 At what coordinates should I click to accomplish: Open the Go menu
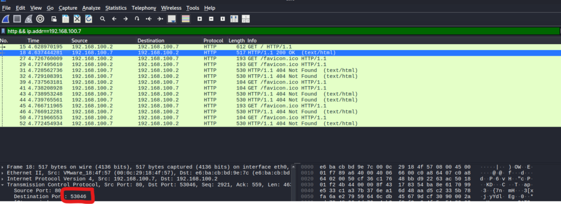click(x=50, y=8)
